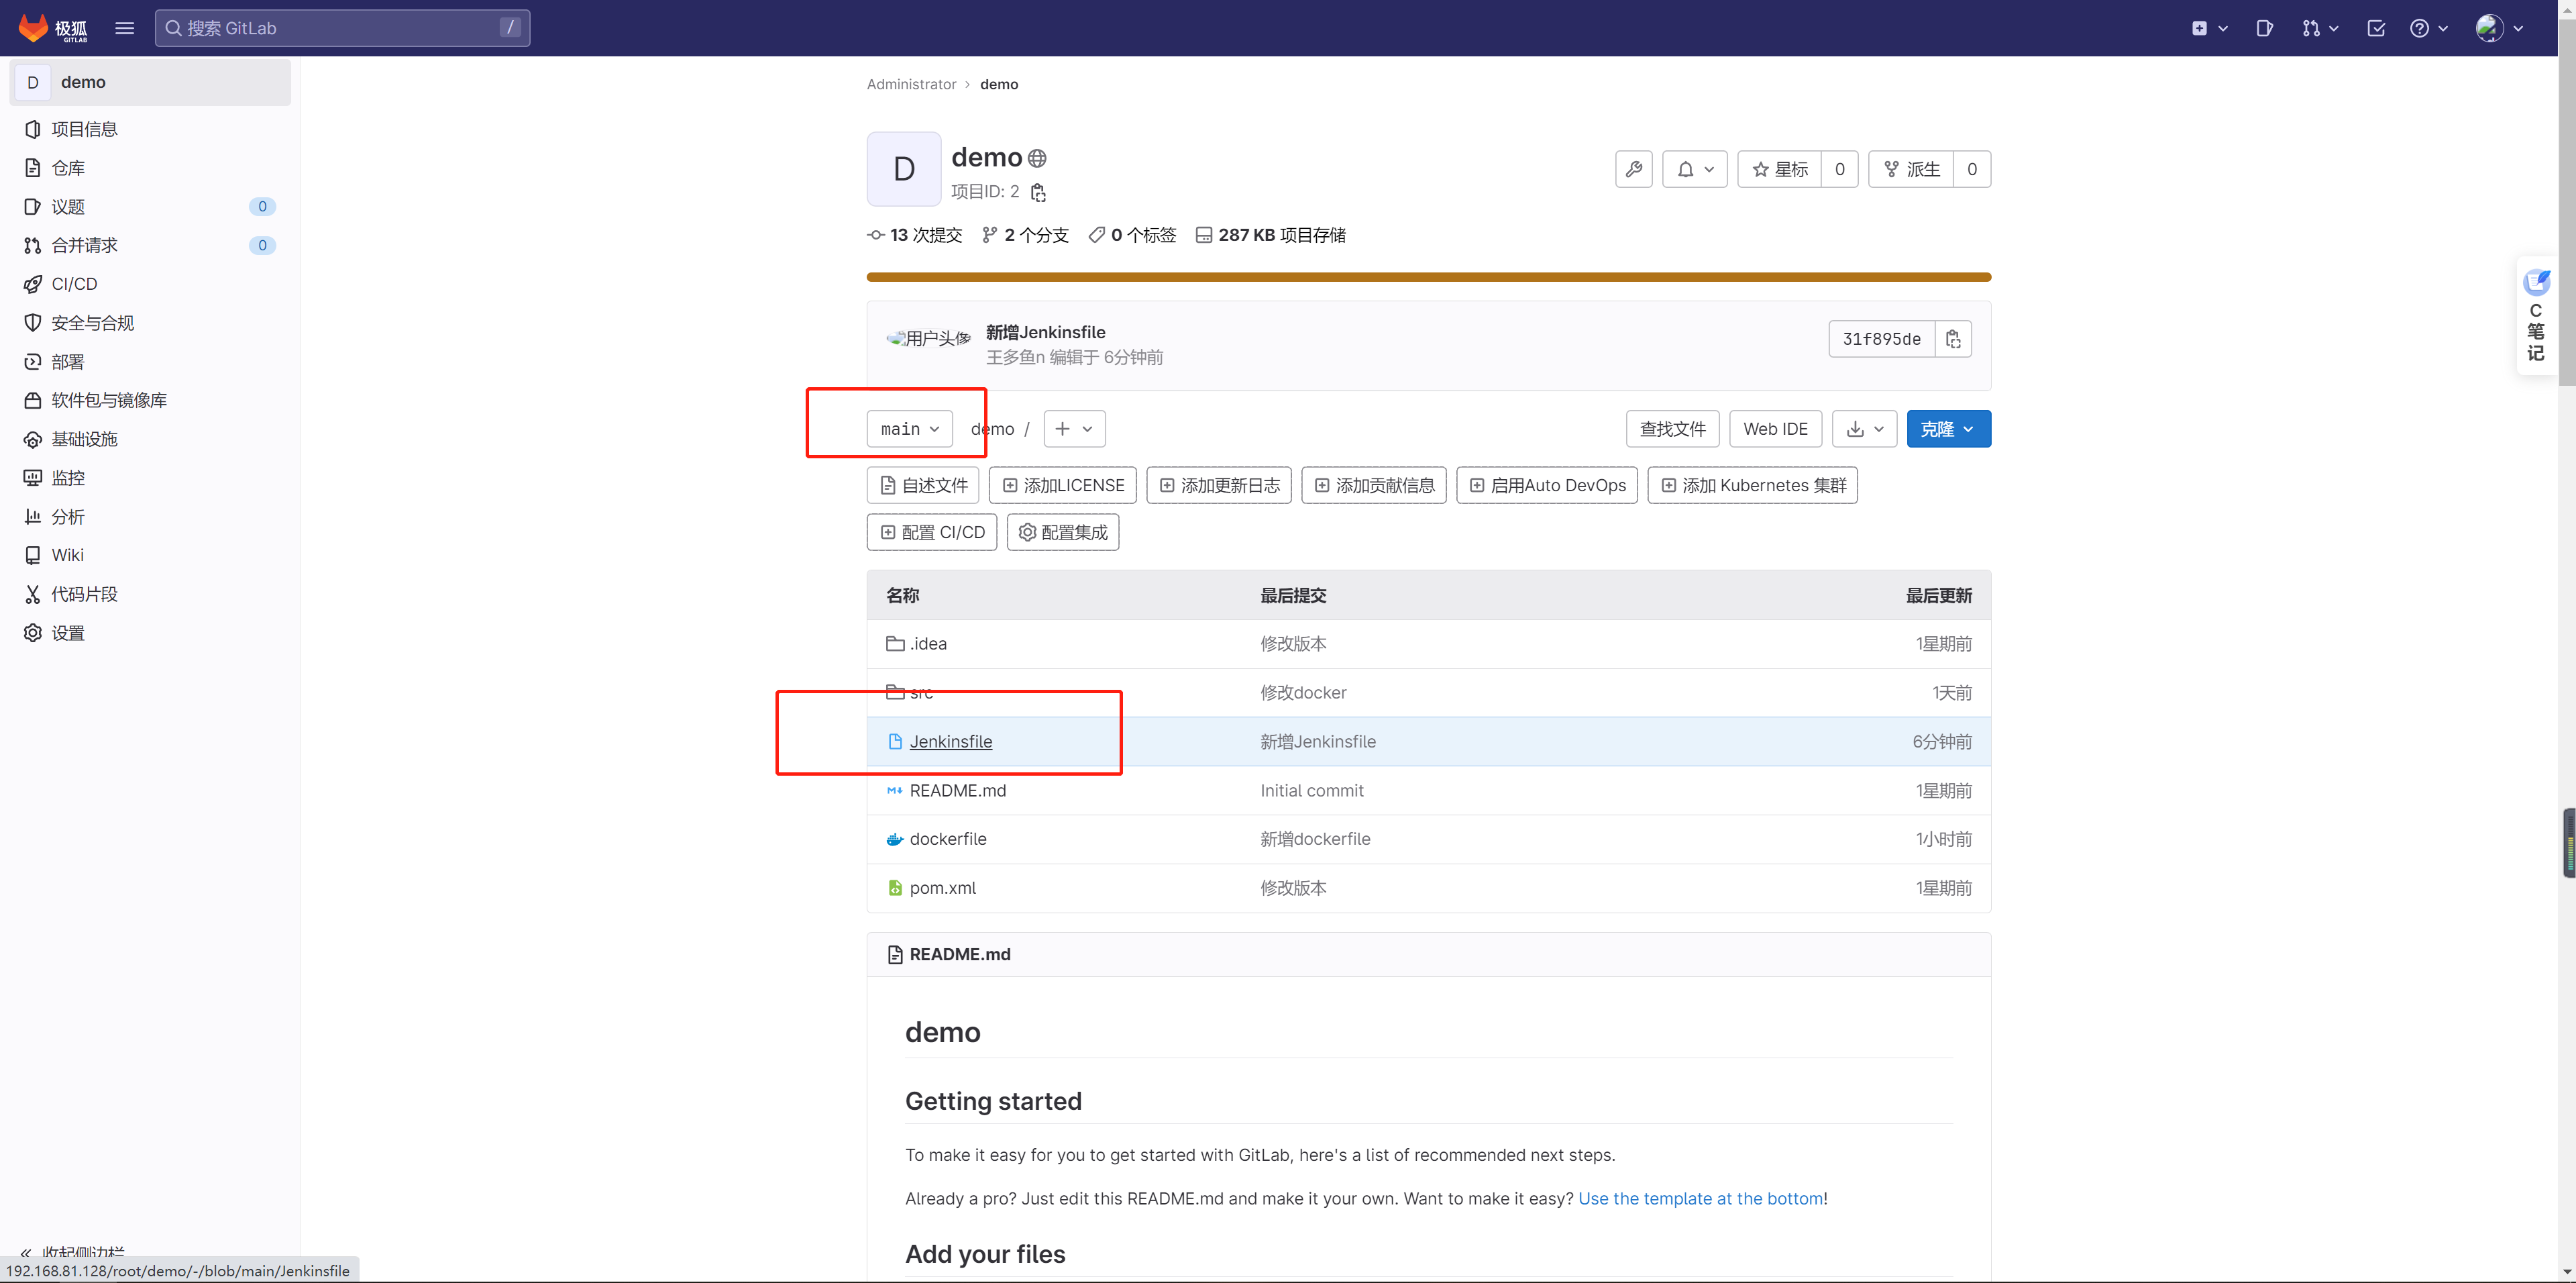
Task: Click the 派生 fork button
Action: point(1910,169)
